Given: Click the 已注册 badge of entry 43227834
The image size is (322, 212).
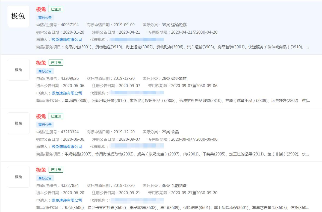Looking at the screenshot, I should [x=56, y=170].
